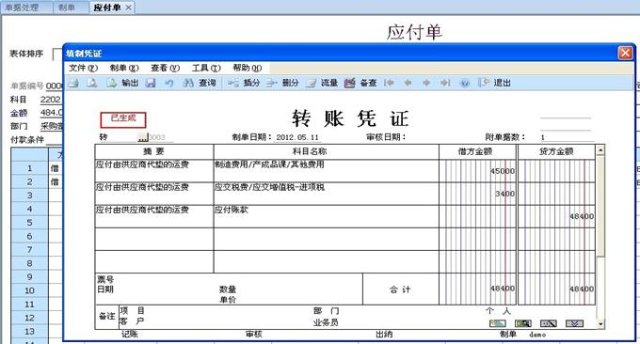Click first small icon below 个人

tap(498, 323)
